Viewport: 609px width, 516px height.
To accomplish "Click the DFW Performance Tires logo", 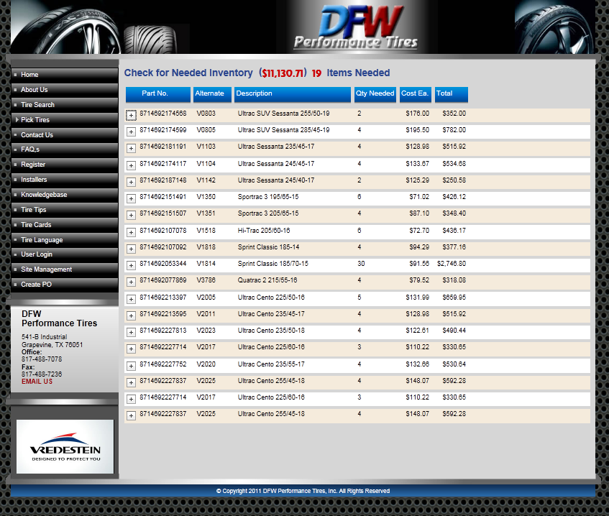I will 356,27.
